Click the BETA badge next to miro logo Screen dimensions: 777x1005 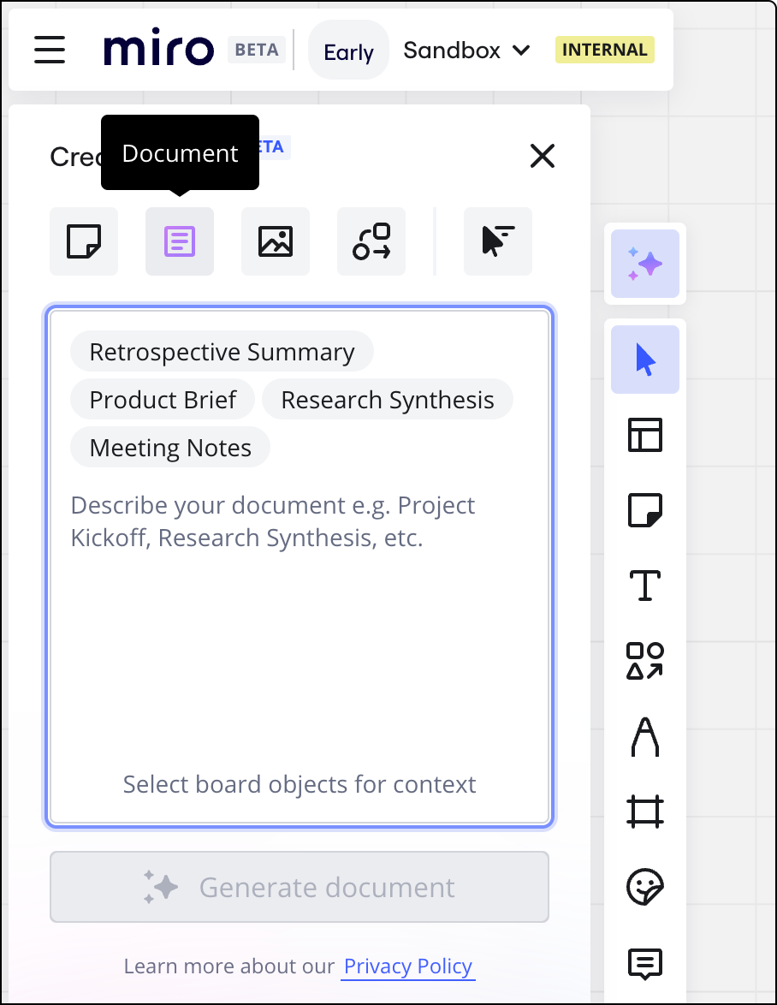(257, 50)
